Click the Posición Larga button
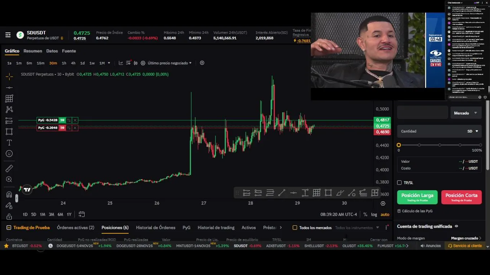The height and width of the screenshot is (275, 490). [x=417, y=197]
